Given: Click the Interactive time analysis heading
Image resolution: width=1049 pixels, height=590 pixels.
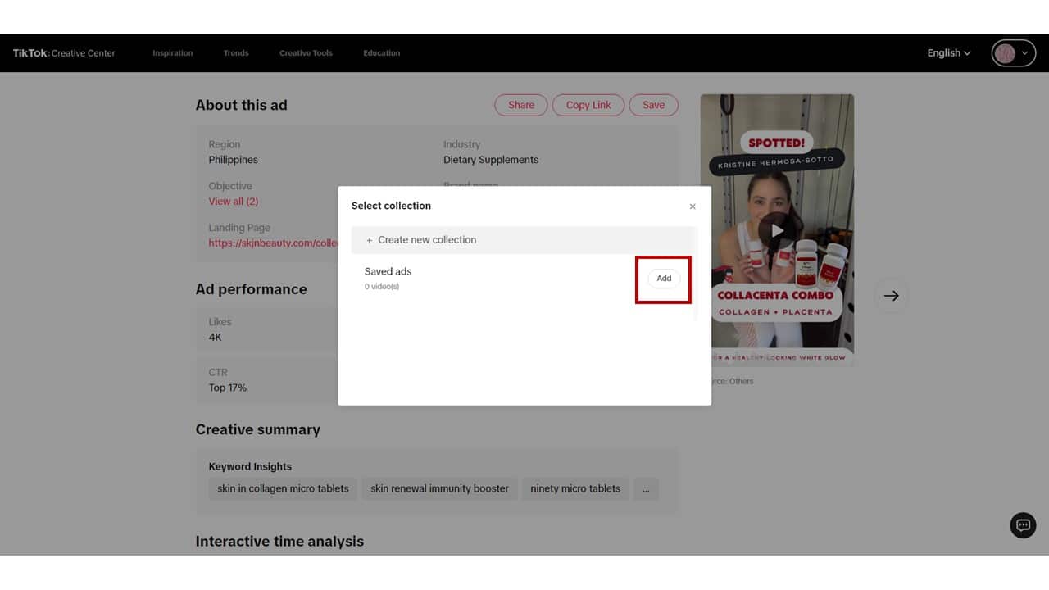Looking at the screenshot, I should tap(279, 542).
